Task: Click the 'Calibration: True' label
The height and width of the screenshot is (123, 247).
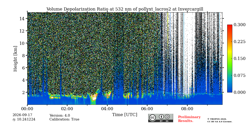Action: pos(64,119)
